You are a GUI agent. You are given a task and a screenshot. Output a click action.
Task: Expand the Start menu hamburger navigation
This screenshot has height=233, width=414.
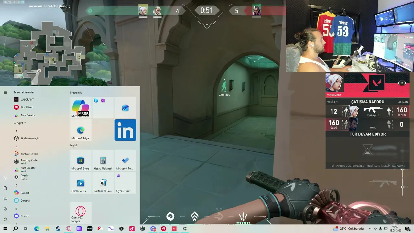pos(5,92)
